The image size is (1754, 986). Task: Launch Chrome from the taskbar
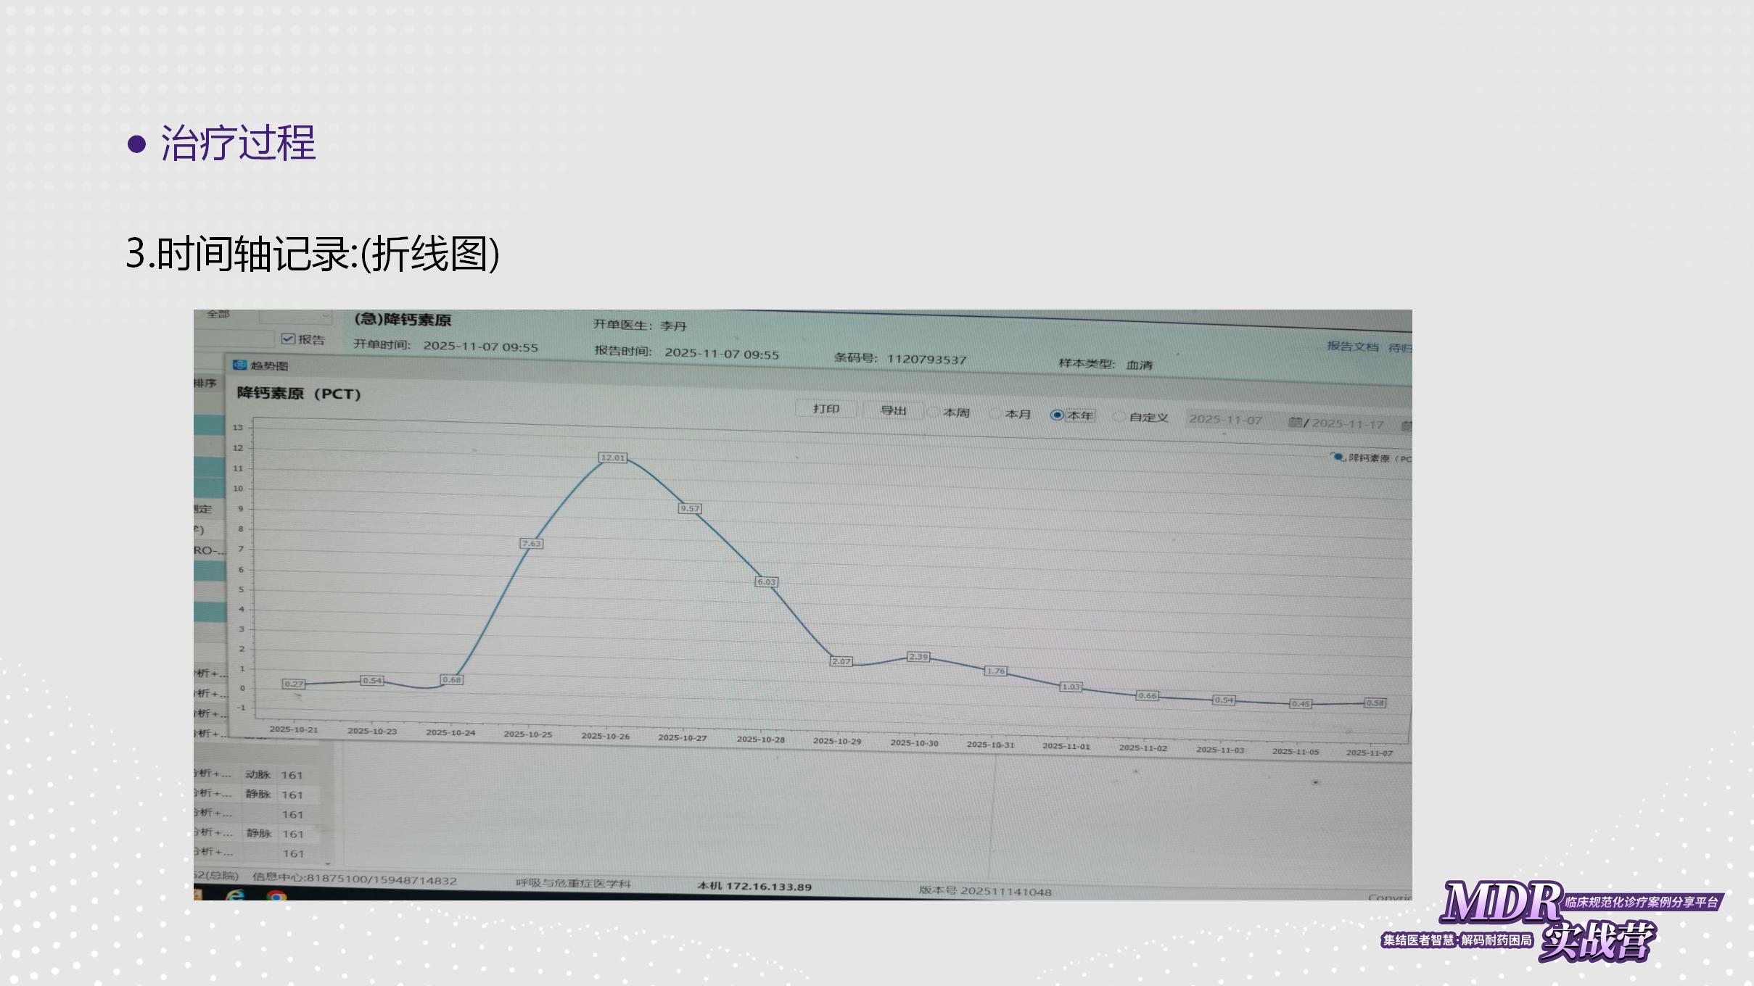pos(276,897)
